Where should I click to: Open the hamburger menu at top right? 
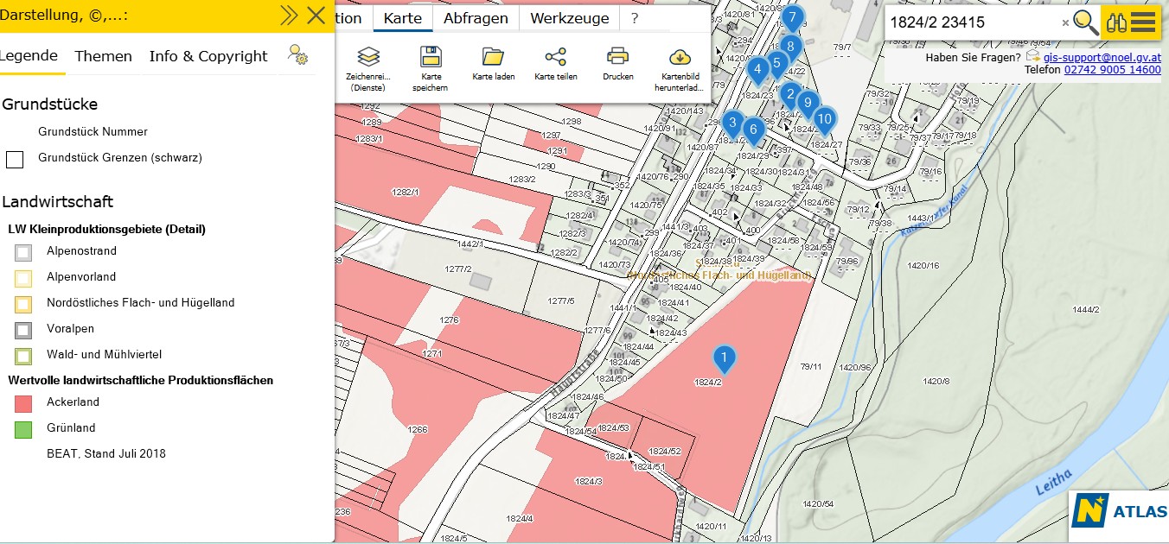tap(1144, 22)
